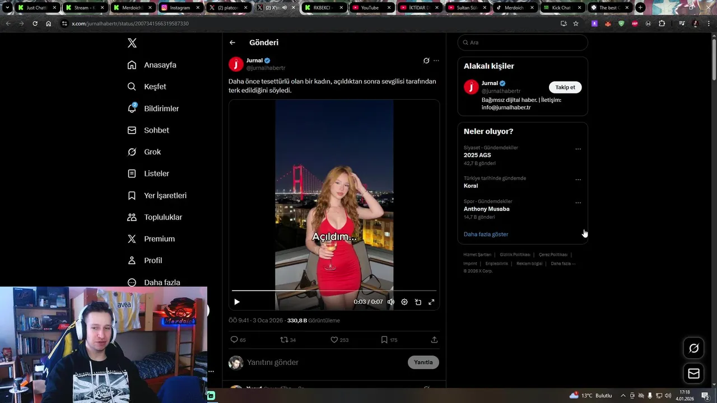Expand the Daha fazla sidebar menu
This screenshot has width=717, height=403.
click(x=153, y=283)
